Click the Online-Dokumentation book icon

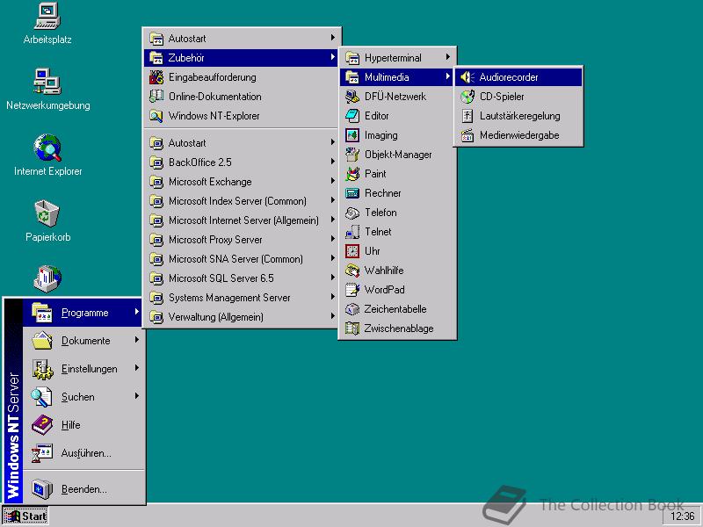[x=156, y=97]
